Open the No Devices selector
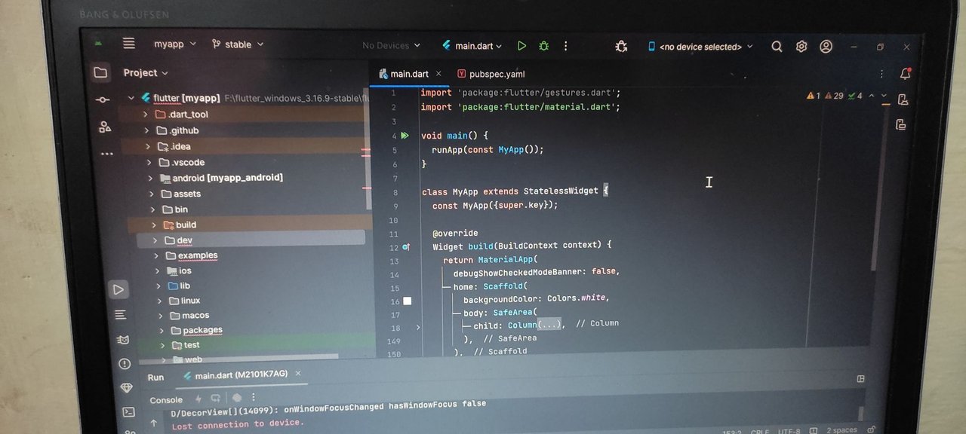Screen dimensions: 966x434 (x=391, y=46)
